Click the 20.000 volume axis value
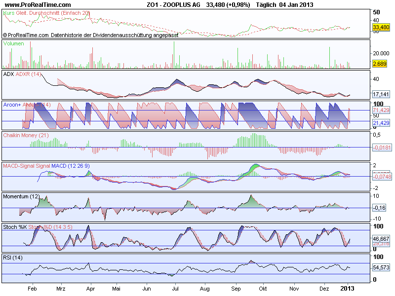Image resolution: width=395 pixels, height=296 pixels. [x=381, y=53]
